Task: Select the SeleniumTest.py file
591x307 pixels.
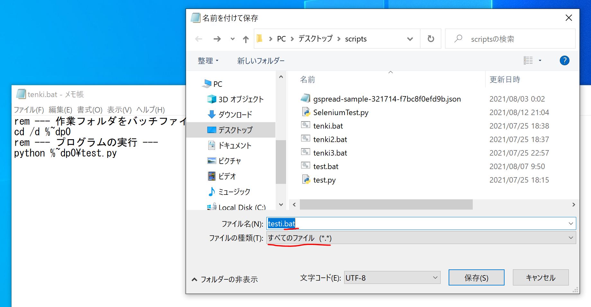Action: point(341,113)
